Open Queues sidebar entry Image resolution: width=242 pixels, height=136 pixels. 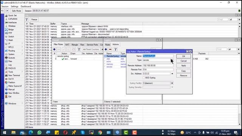(x=11, y=58)
